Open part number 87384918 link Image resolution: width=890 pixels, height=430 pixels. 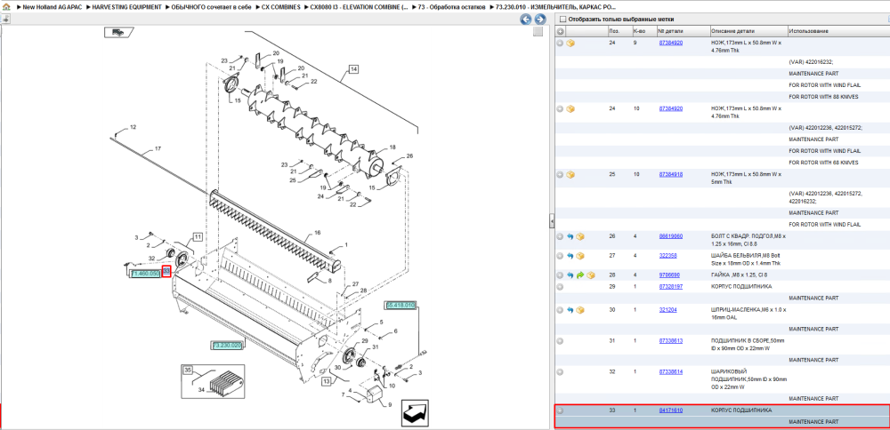670,174
